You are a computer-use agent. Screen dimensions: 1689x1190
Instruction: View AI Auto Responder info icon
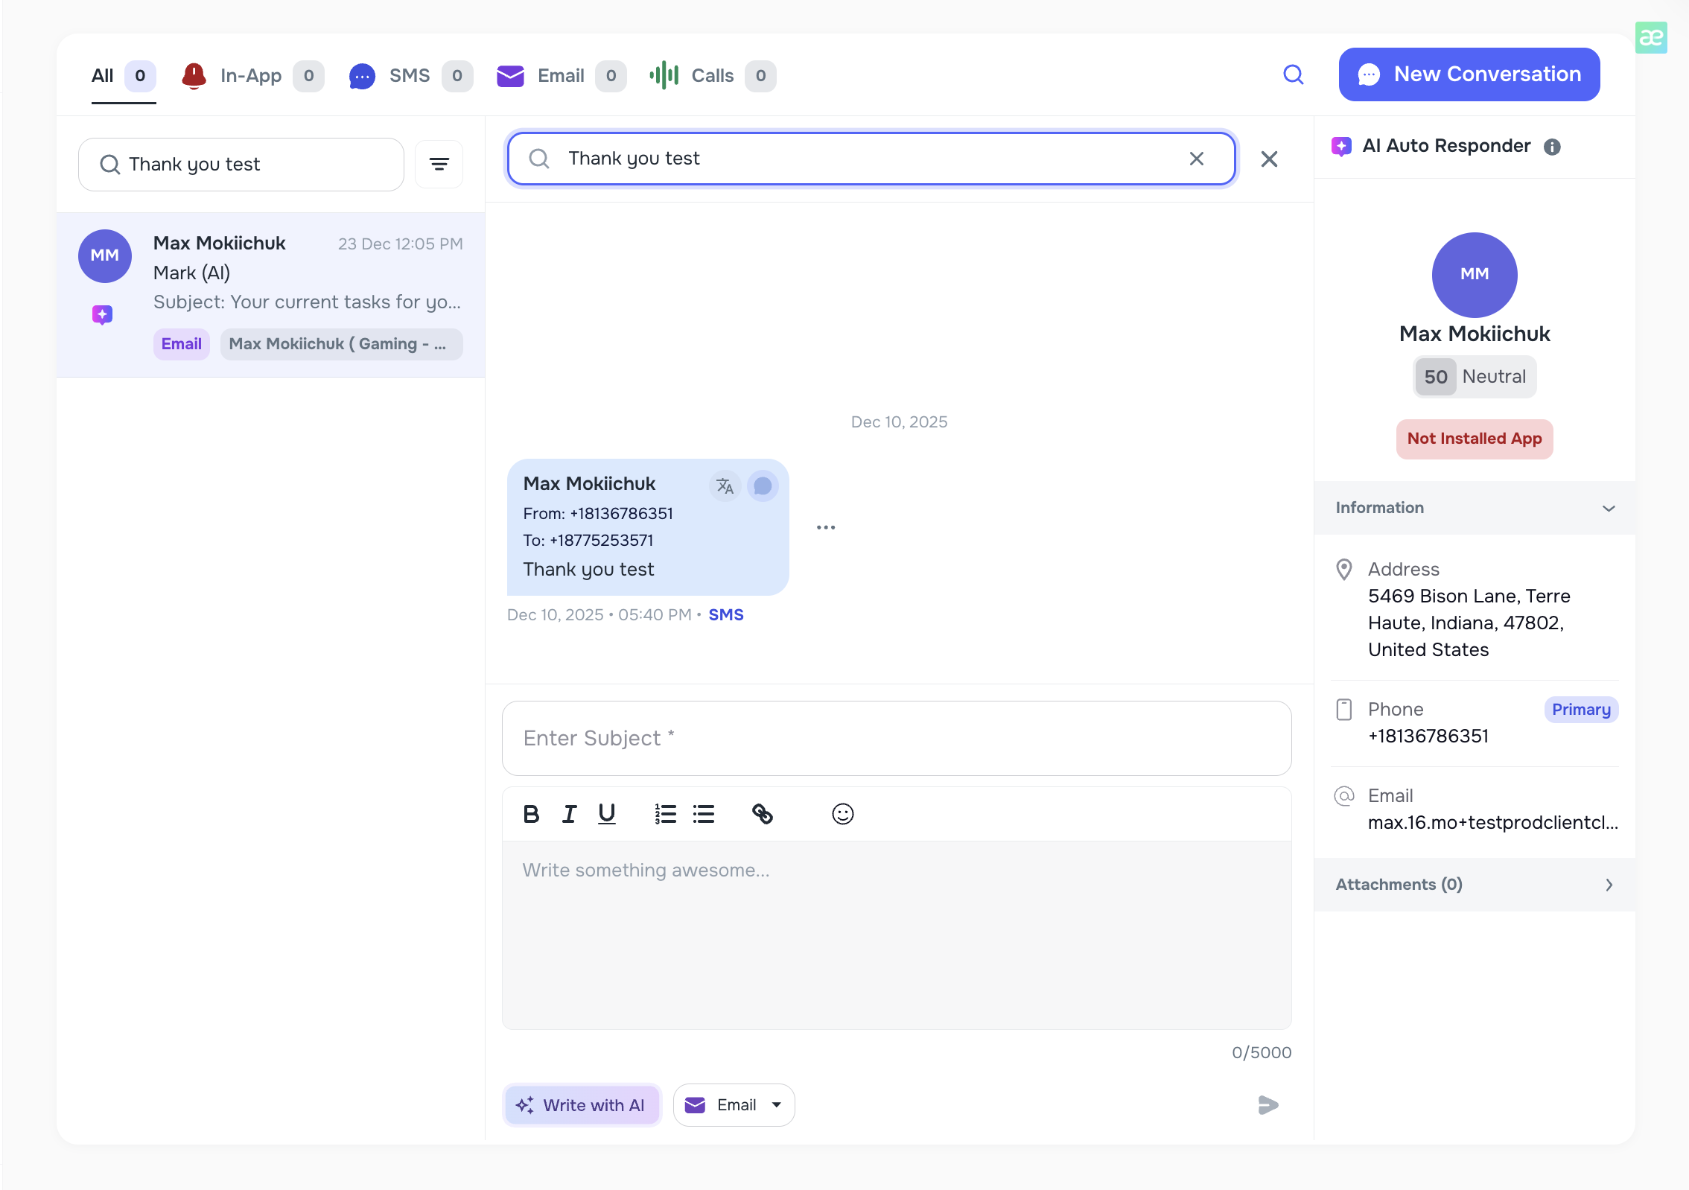point(1553,146)
